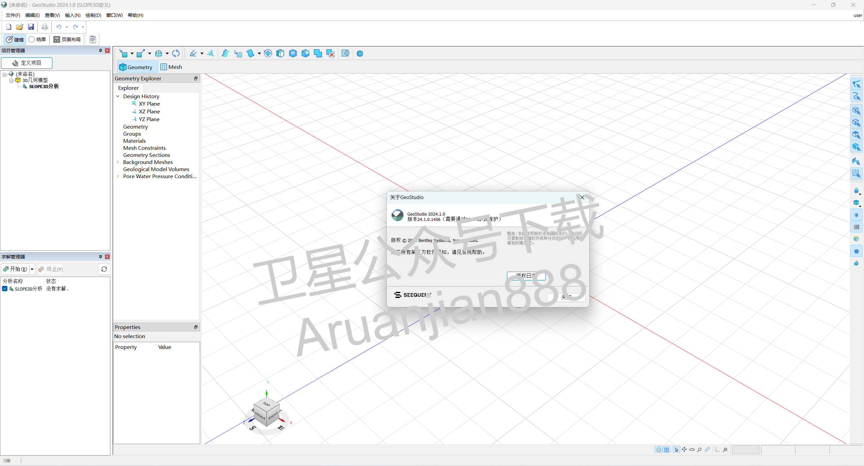The image size is (864, 466).
Task: Collapse the 3D几何模型 tree node
Action: [x=11, y=80]
